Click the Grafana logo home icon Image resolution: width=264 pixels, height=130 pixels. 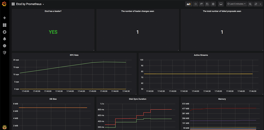(4, 4)
